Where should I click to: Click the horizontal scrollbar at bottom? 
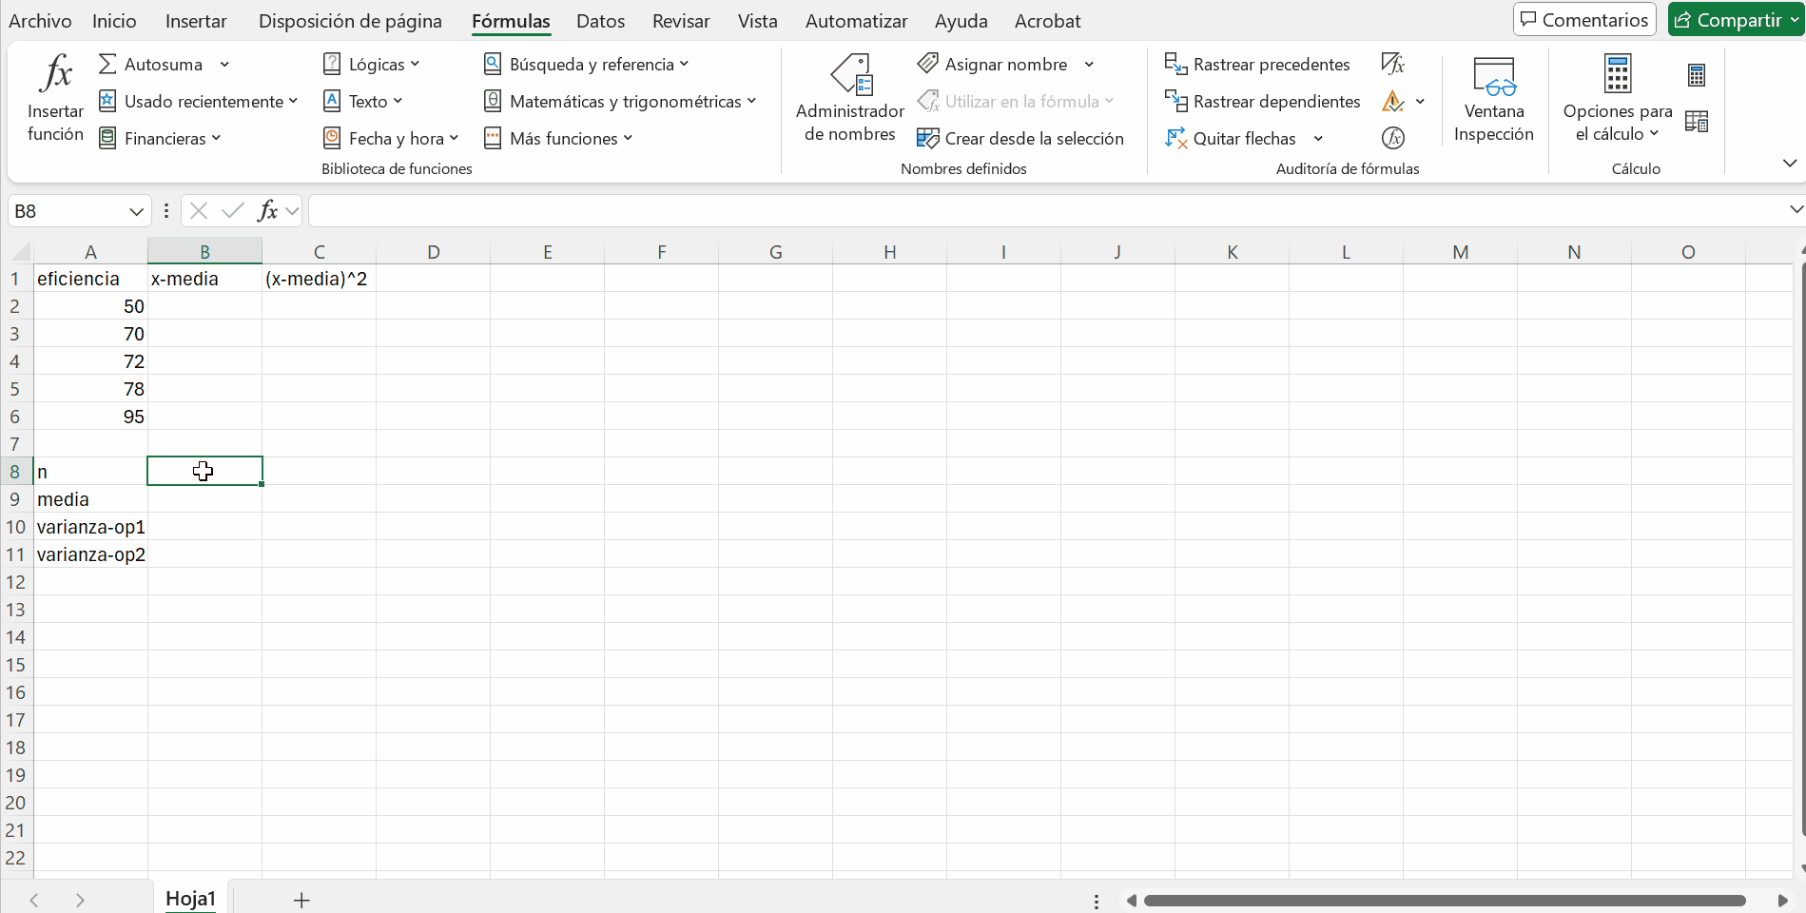[1444, 901]
